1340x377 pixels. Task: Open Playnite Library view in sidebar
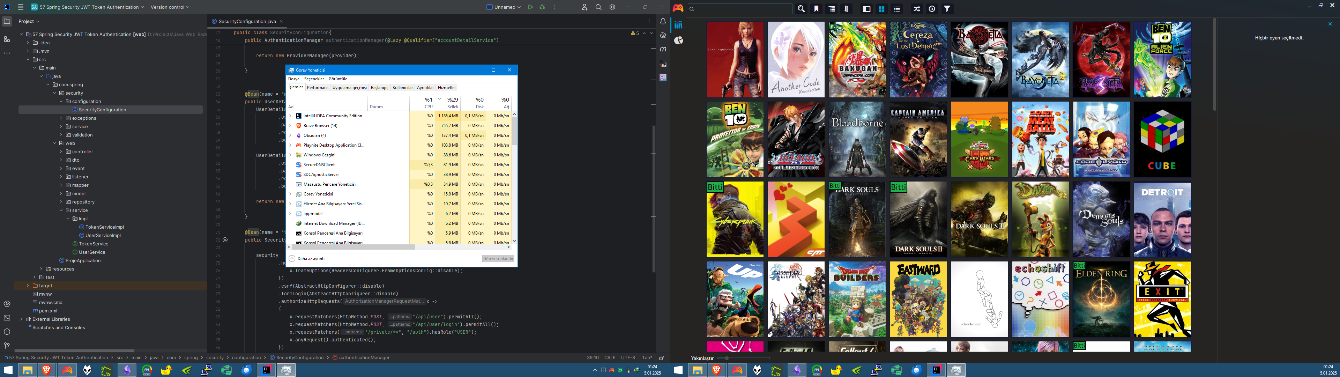tap(678, 25)
